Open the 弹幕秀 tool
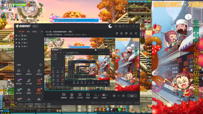Screen dimensions: 203x114 coord(29,91)
